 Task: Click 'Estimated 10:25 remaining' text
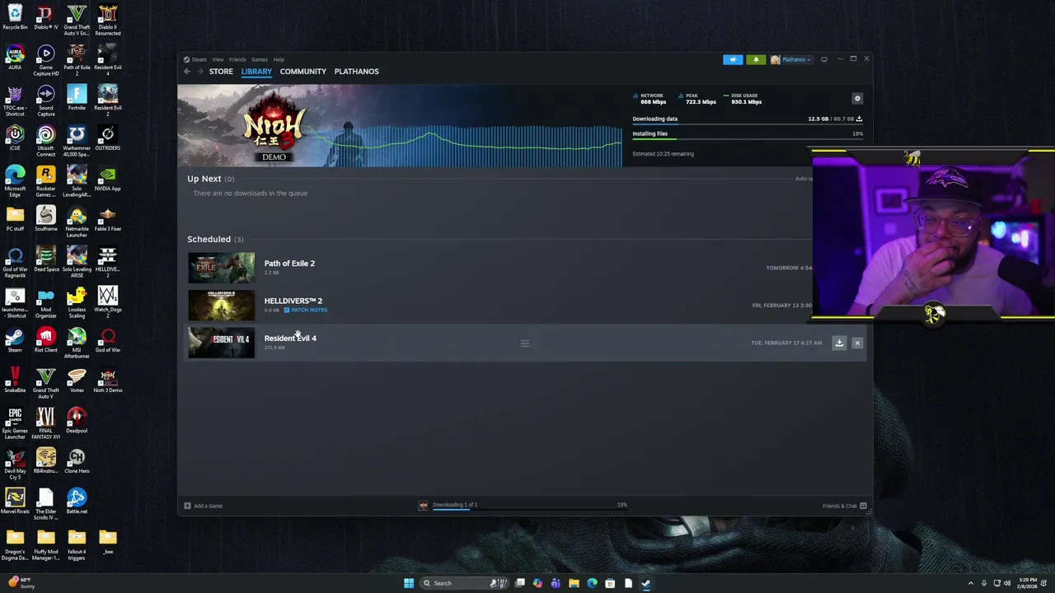pos(663,154)
